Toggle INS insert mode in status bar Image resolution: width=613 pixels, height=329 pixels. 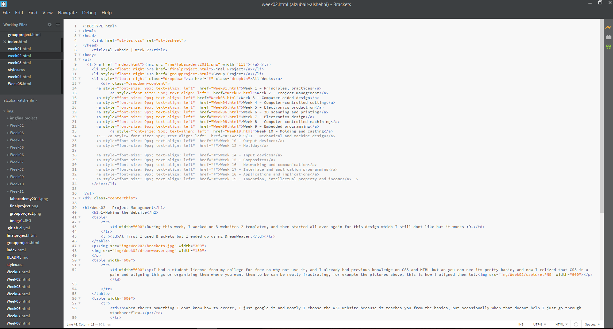click(521, 324)
